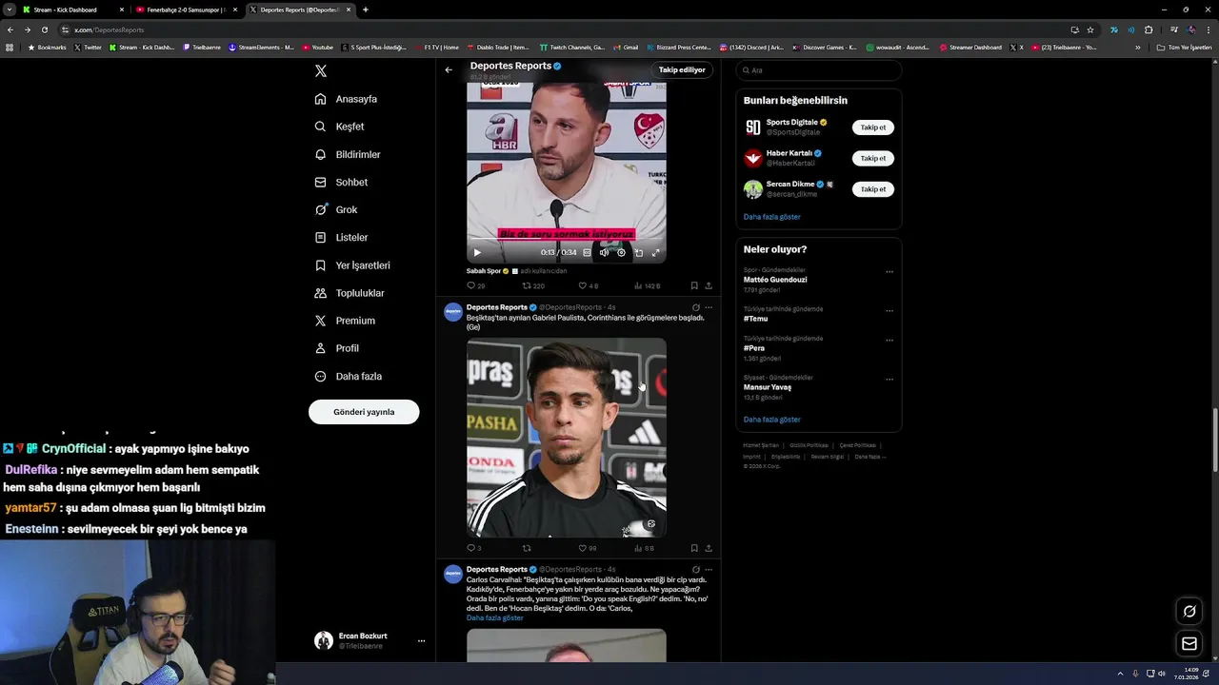This screenshot has width=1219, height=685.
Task: Repost the Gabriel Paulista post
Action: (x=527, y=548)
